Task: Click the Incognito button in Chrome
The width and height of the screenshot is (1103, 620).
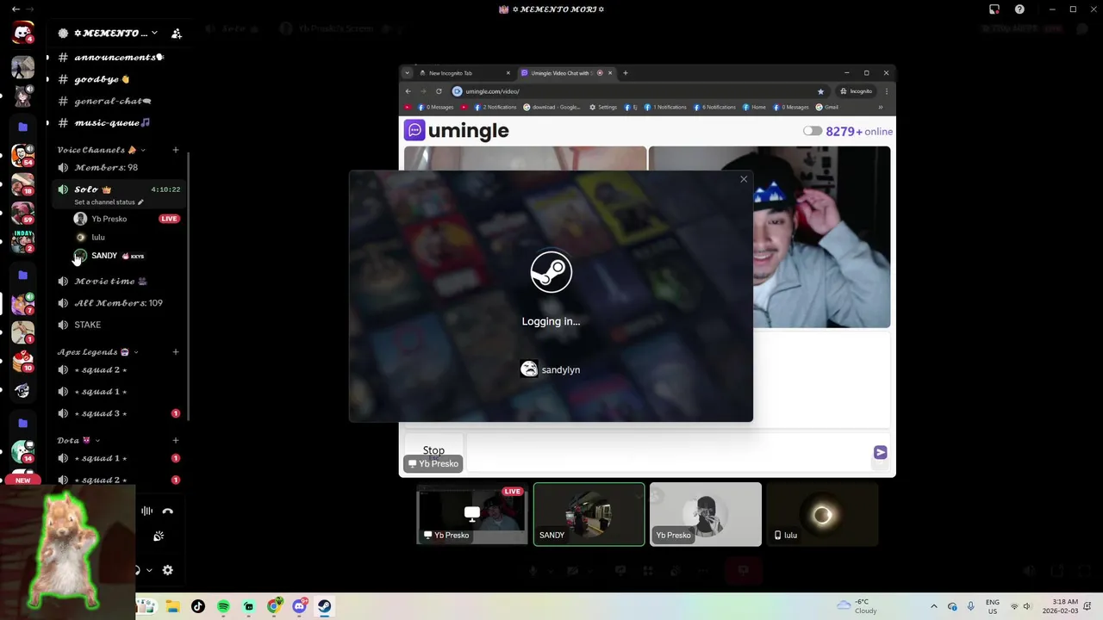Action: pos(856,91)
